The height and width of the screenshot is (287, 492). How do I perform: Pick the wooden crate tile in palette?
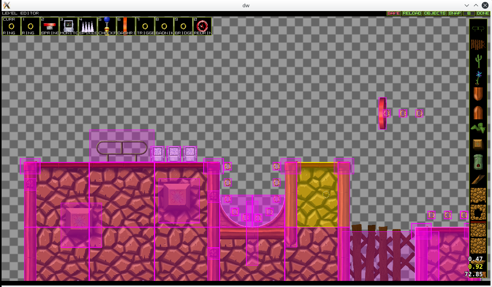coord(477,144)
